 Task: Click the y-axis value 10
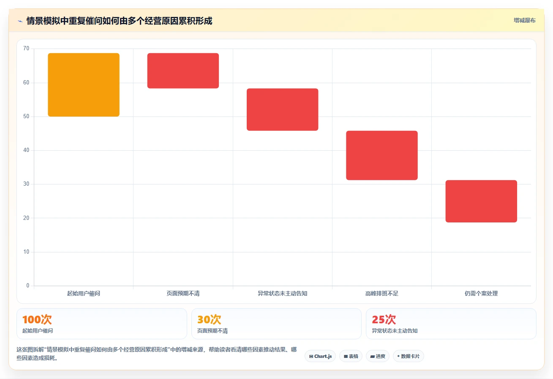[26, 252]
